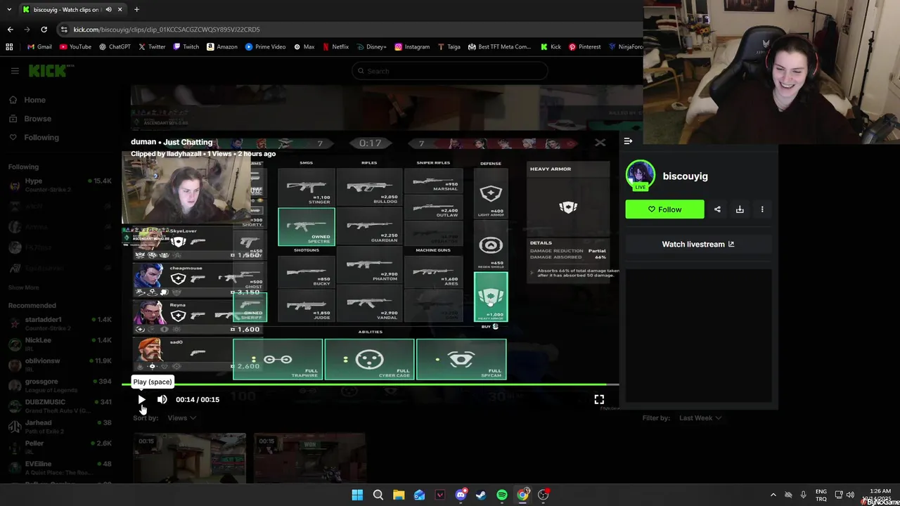This screenshot has width=900, height=506.
Task: Open EVEIline recommended channel
Action: pyautogui.click(x=60, y=468)
